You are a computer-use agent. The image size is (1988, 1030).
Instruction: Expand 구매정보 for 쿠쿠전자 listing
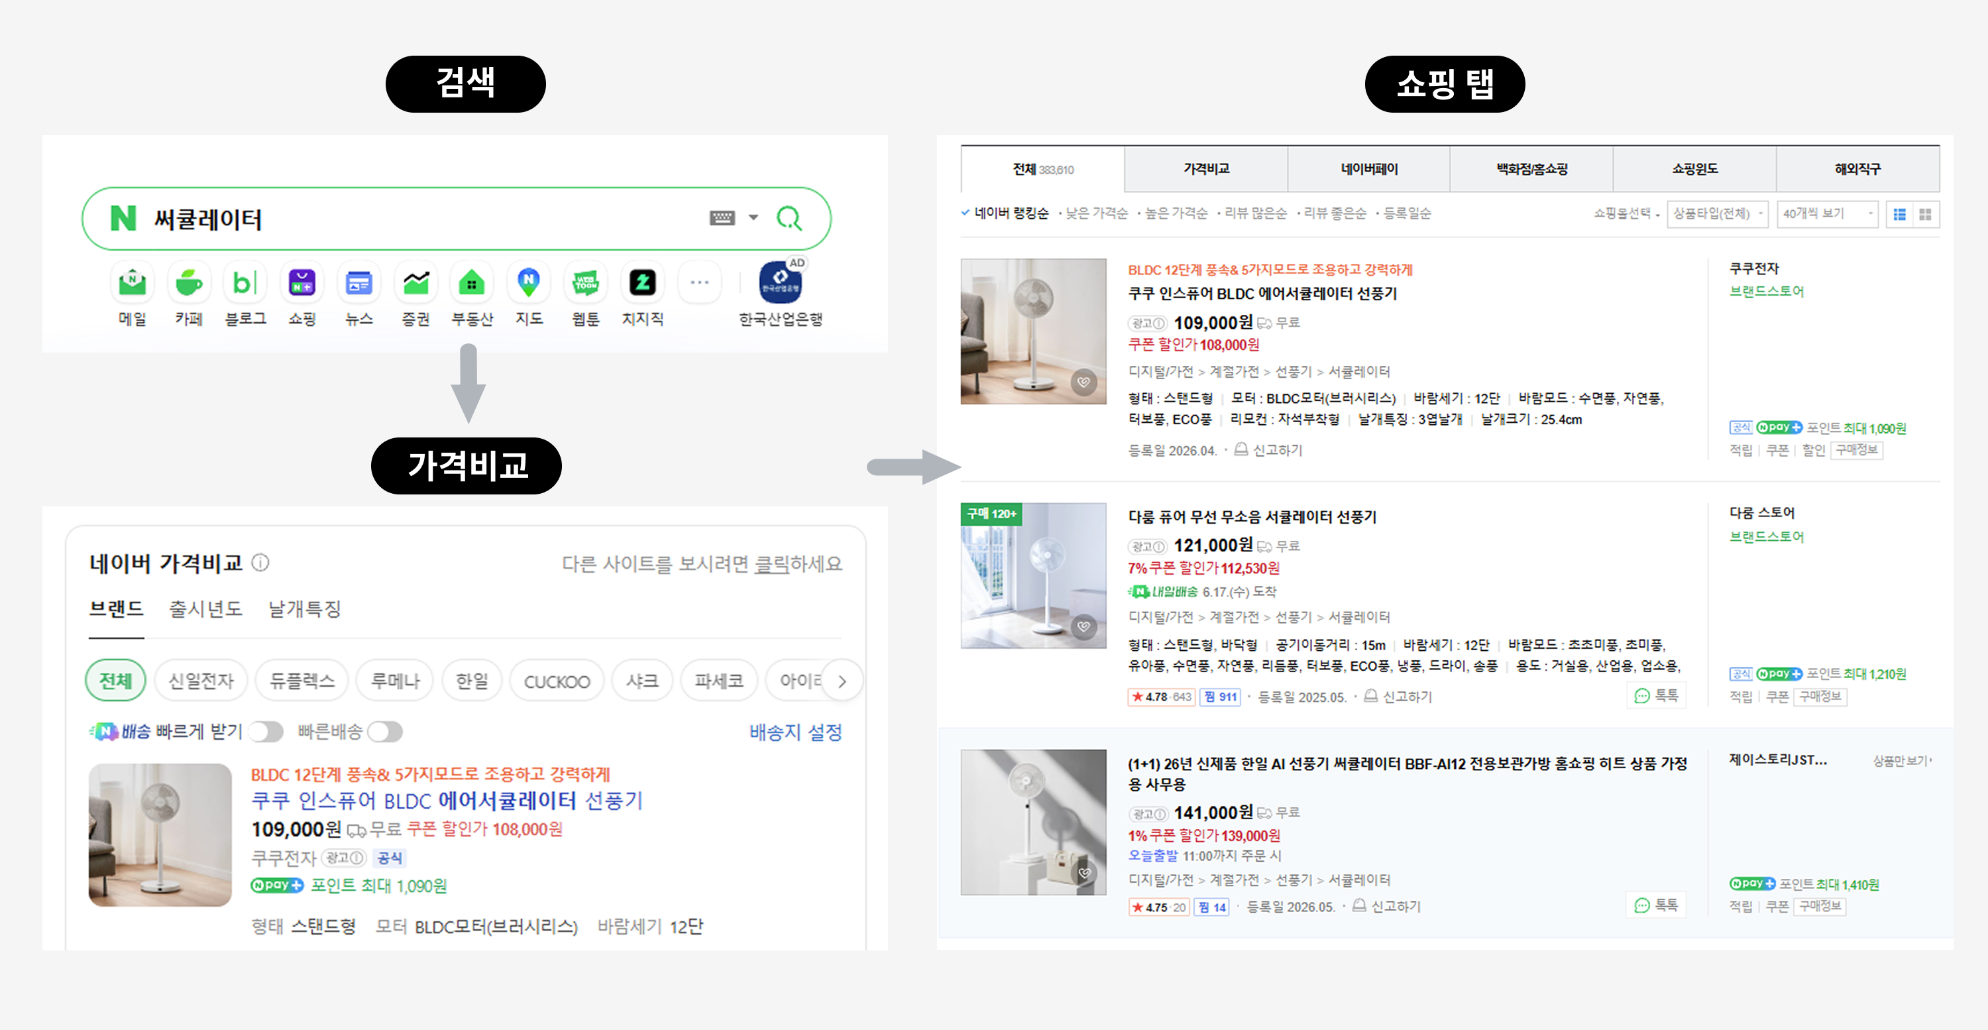[x=1856, y=450]
